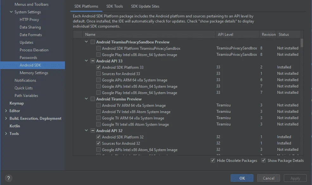Click the Apply button
312x185 pixels.
click(x=295, y=178)
